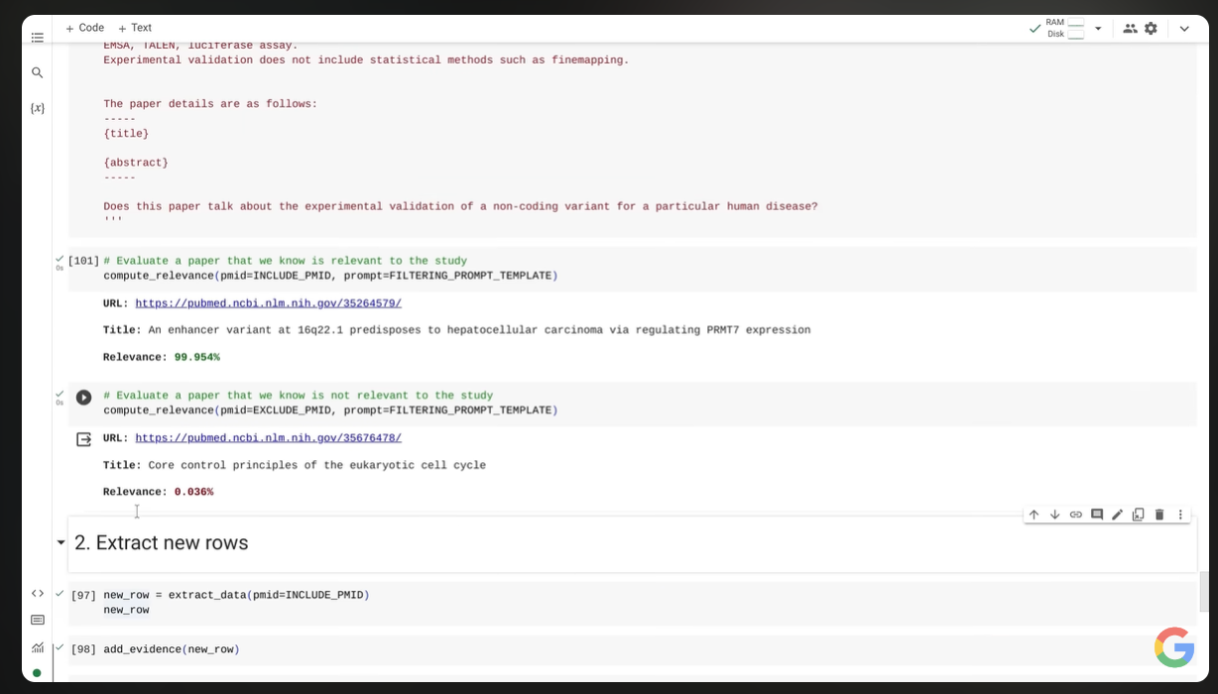Click the + Code button

click(x=85, y=28)
